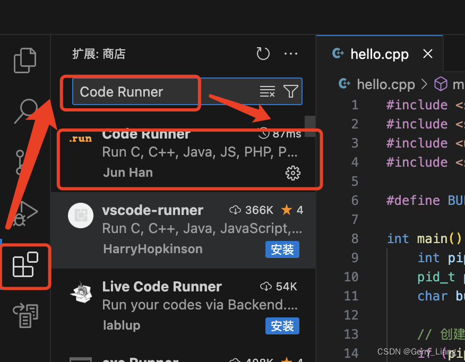Click the vscode-runner star rating

click(292, 210)
